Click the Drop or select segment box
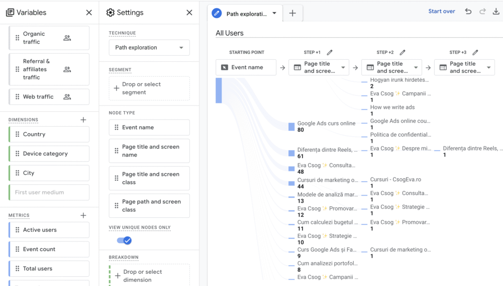Viewport: 503px width, 286px height. (x=149, y=88)
